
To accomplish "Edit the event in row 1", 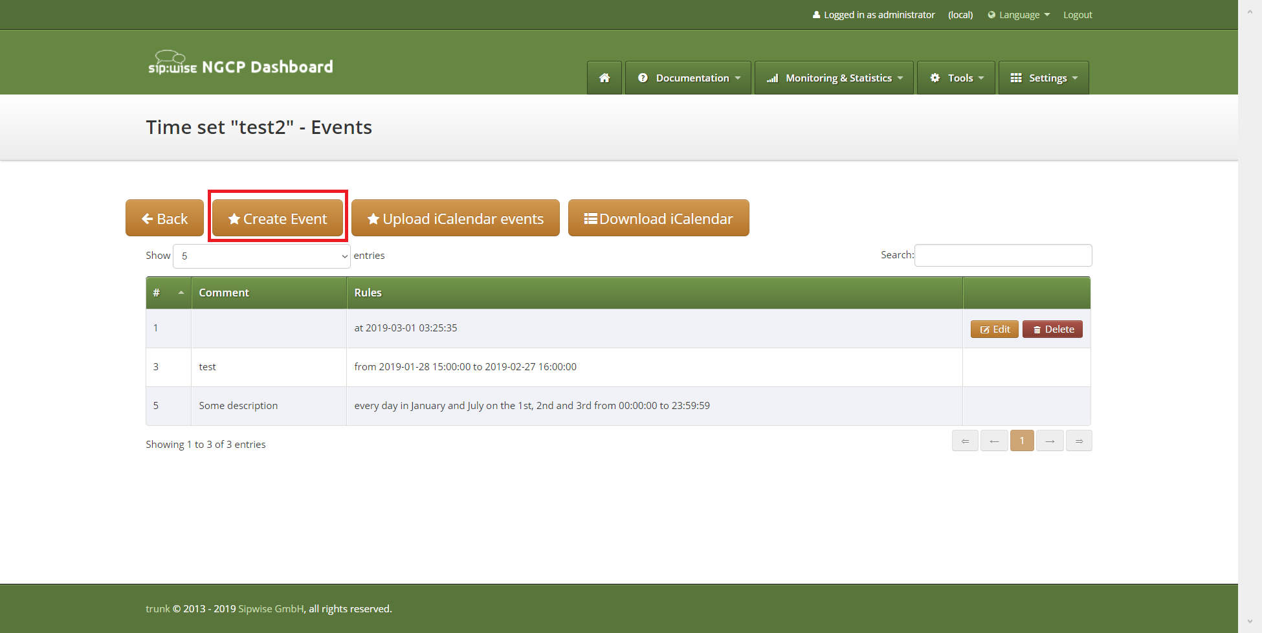I will 994,329.
